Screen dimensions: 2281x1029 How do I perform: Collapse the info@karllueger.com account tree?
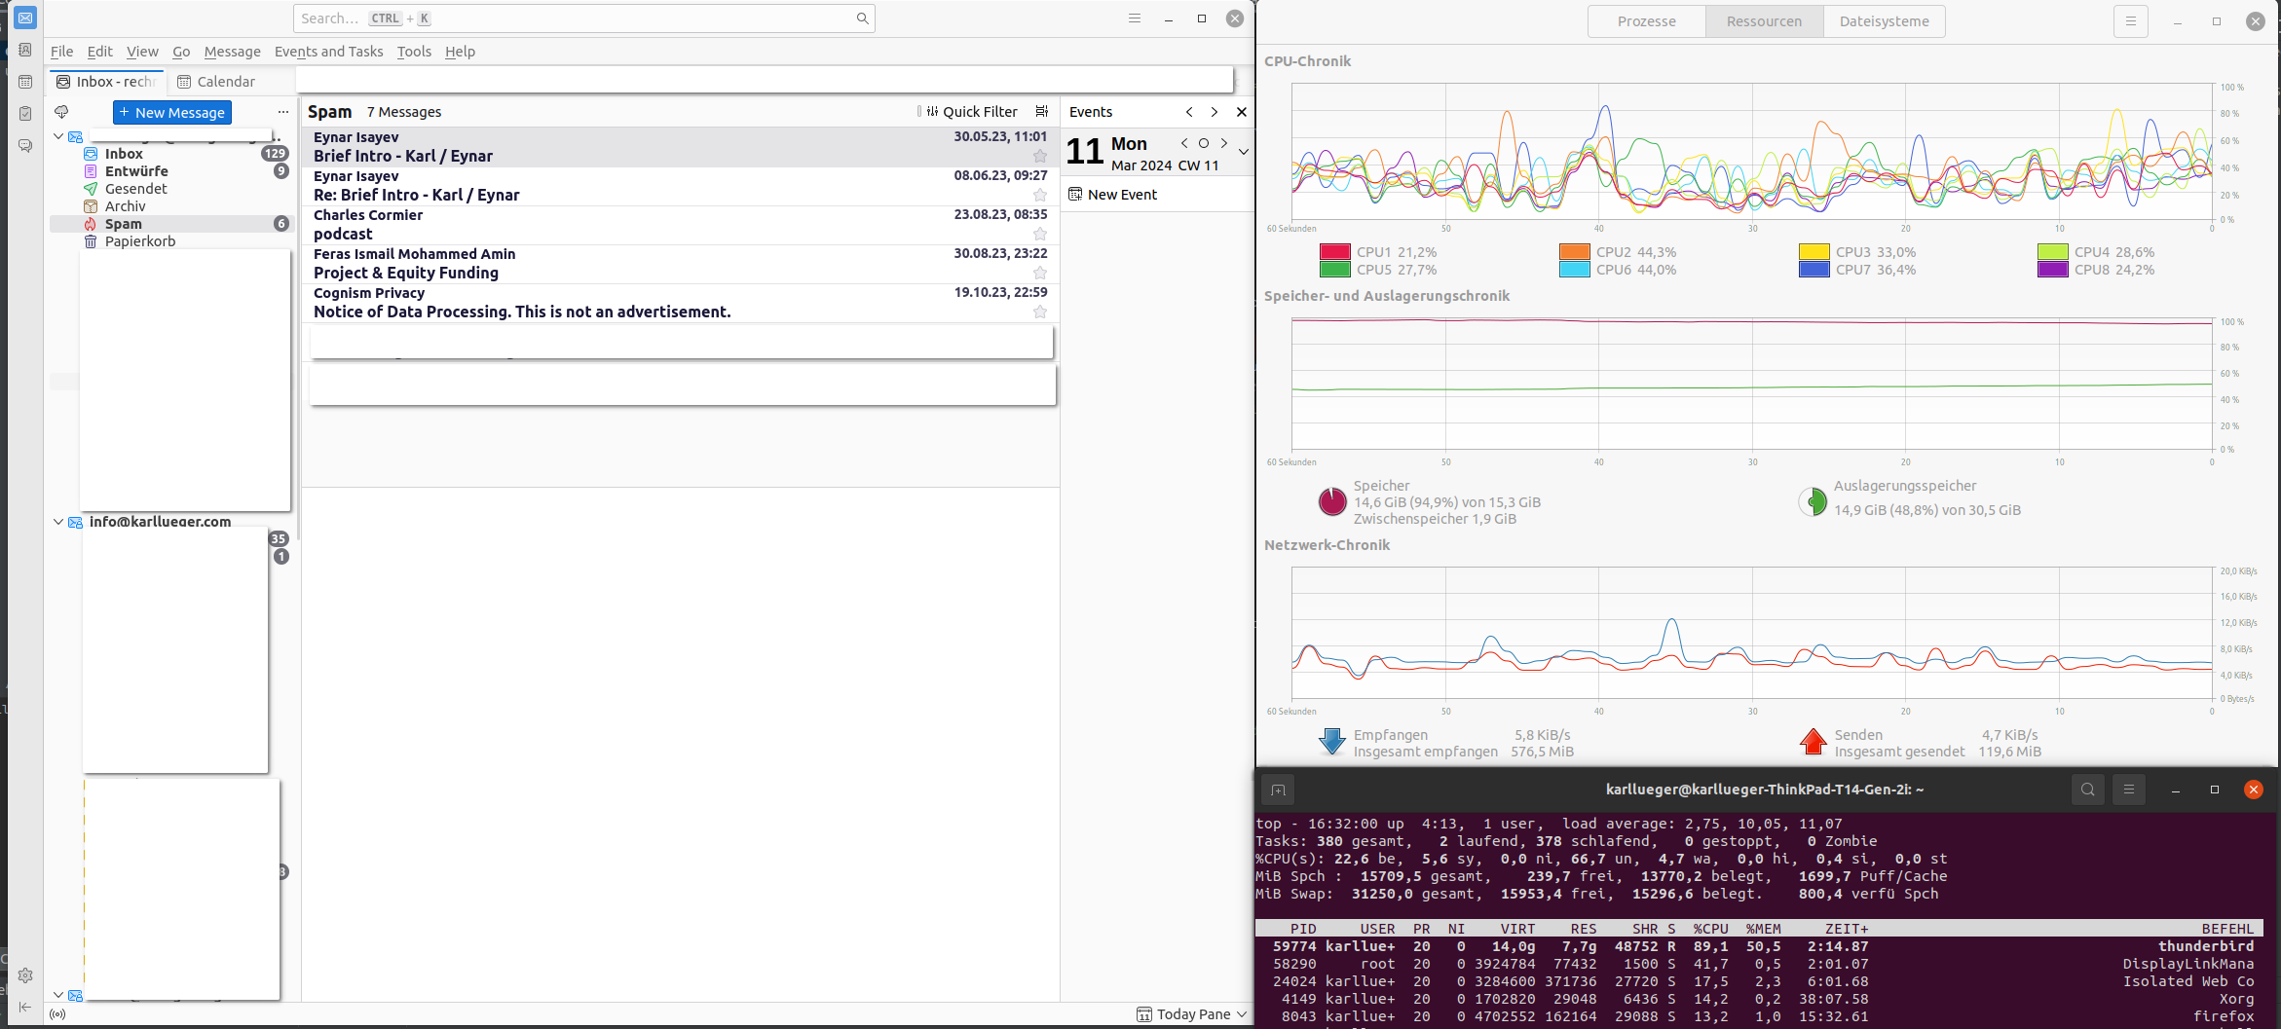[x=58, y=522]
